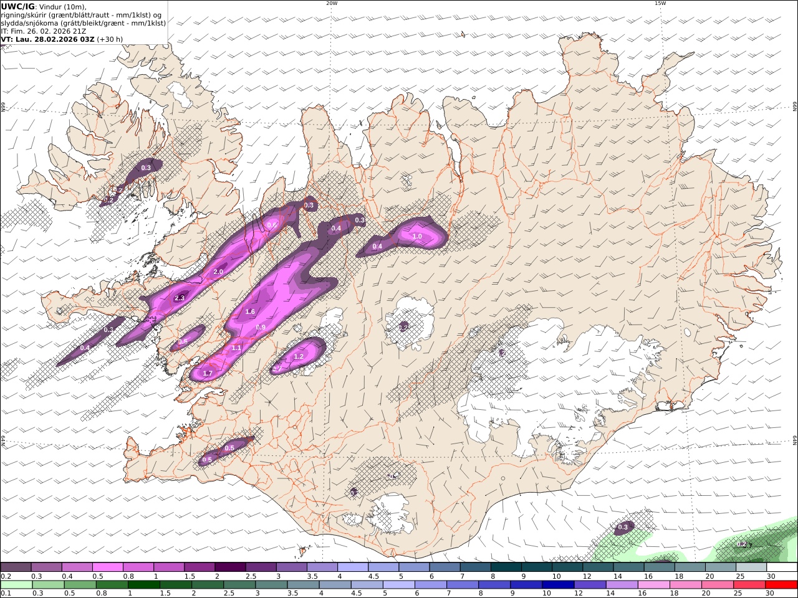This screenshot has height=598, width=798.
Task: Click the 1.0 snowfall value on the map
Action: [417, 237]
